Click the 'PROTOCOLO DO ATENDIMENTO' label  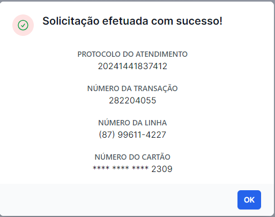132,54
